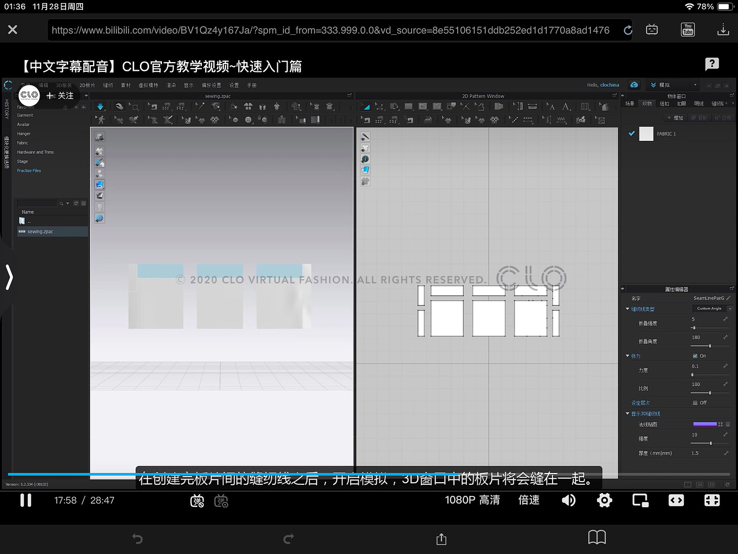Image resolution: width=738 pixels, height=554 pixels.
Task: Open the 虚拟模特 menu
Action: coord(148,85)
